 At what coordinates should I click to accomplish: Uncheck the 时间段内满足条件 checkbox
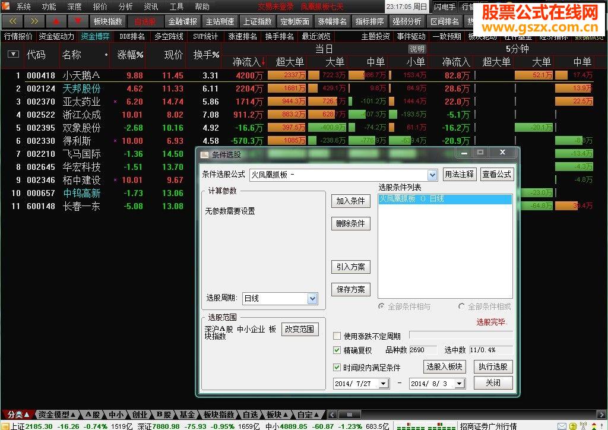pos(337,367)
